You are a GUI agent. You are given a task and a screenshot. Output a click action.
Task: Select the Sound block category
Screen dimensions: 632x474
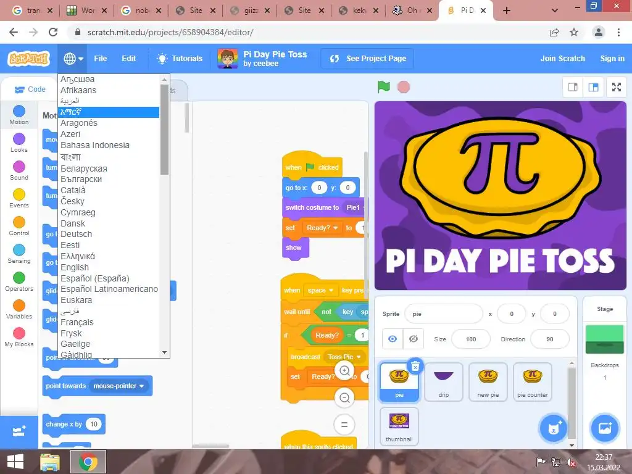pyautogui.click(x=19, y=170)
